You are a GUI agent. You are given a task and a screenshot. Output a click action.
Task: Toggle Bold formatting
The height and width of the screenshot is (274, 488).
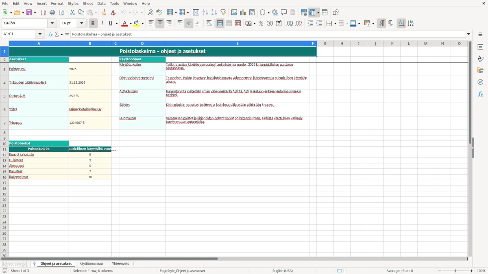93,24
